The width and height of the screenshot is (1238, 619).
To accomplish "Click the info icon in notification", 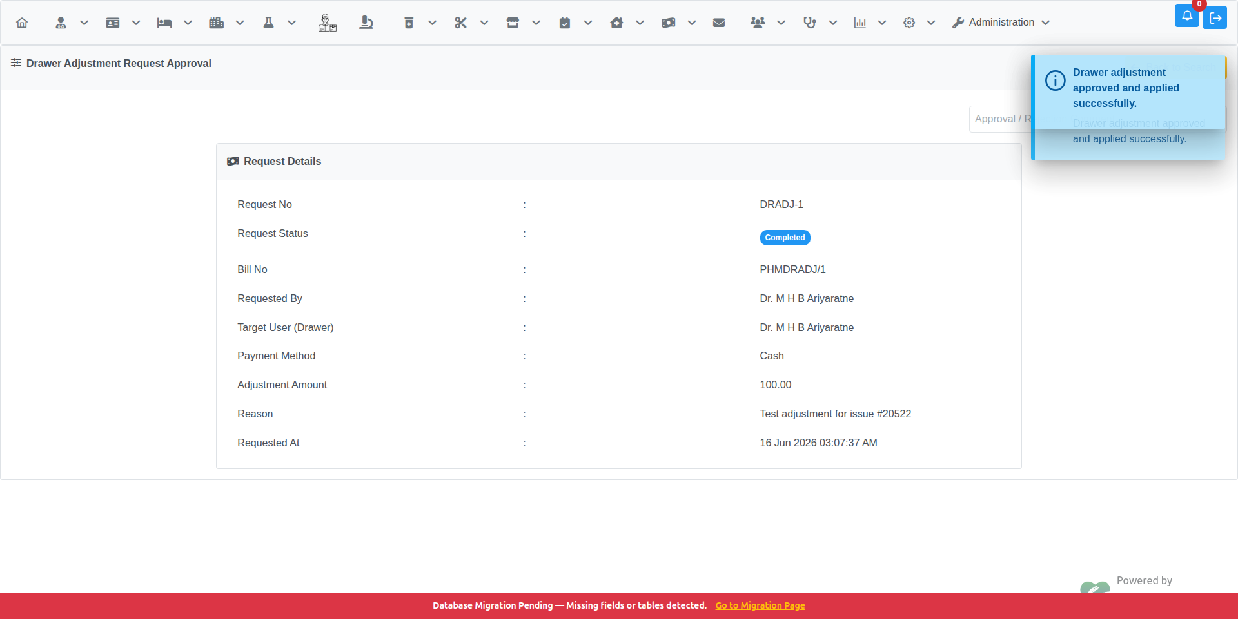I will coord(1055,81).
